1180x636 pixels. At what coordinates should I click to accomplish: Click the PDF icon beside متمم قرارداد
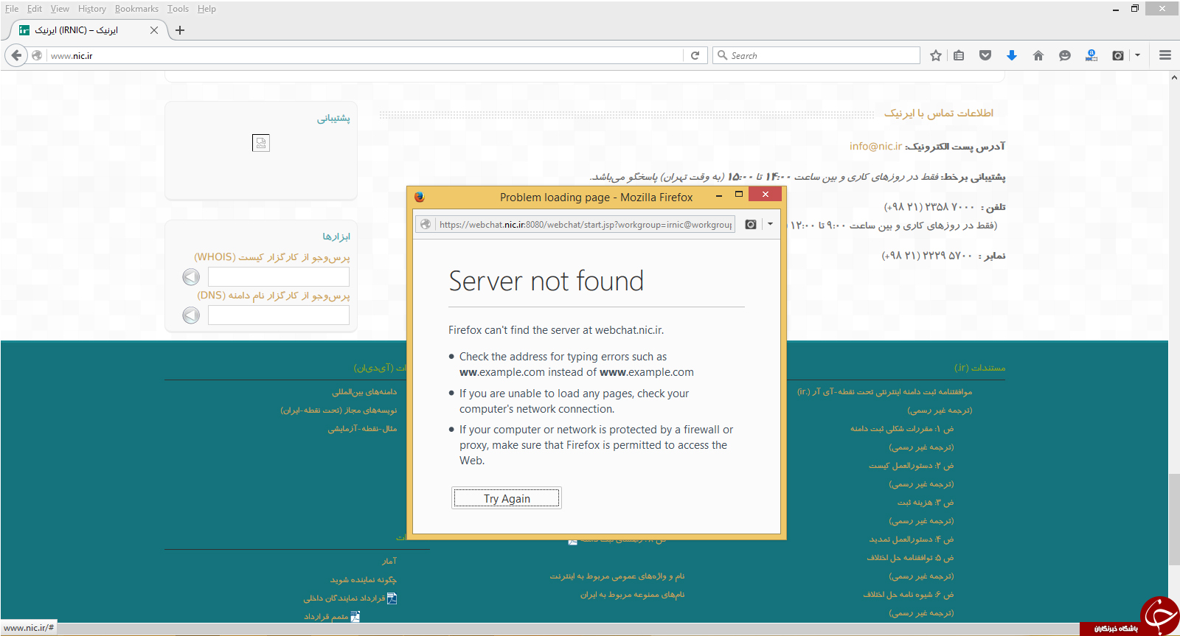pyautogui.click(x=355, y=617)
